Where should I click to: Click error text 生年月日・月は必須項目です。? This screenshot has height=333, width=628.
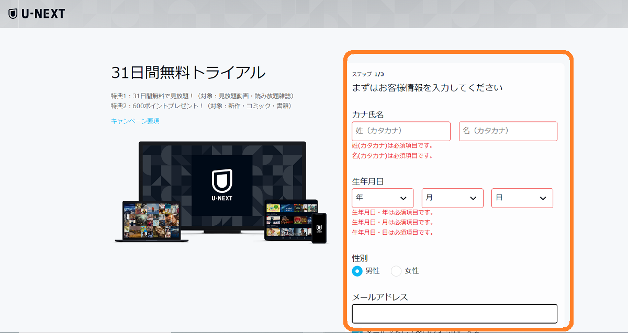393,223
